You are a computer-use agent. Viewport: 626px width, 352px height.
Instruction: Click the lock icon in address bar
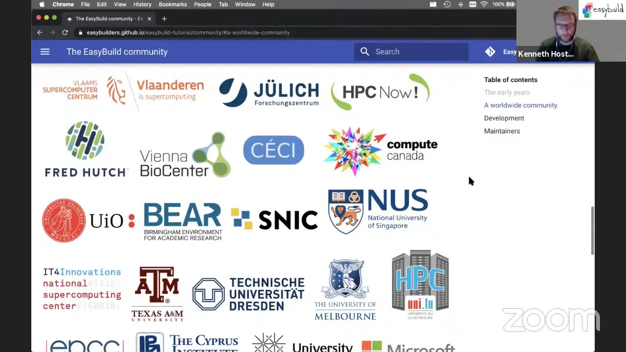(x=81, y=33)
